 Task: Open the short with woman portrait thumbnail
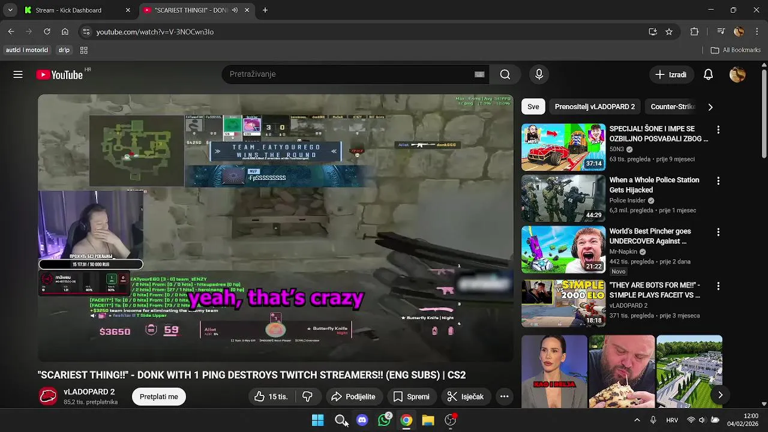(554, 371)
